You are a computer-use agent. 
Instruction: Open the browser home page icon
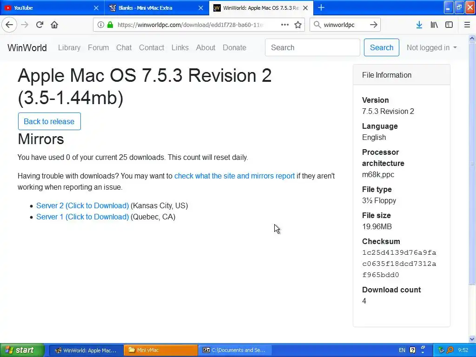(54, 25)
